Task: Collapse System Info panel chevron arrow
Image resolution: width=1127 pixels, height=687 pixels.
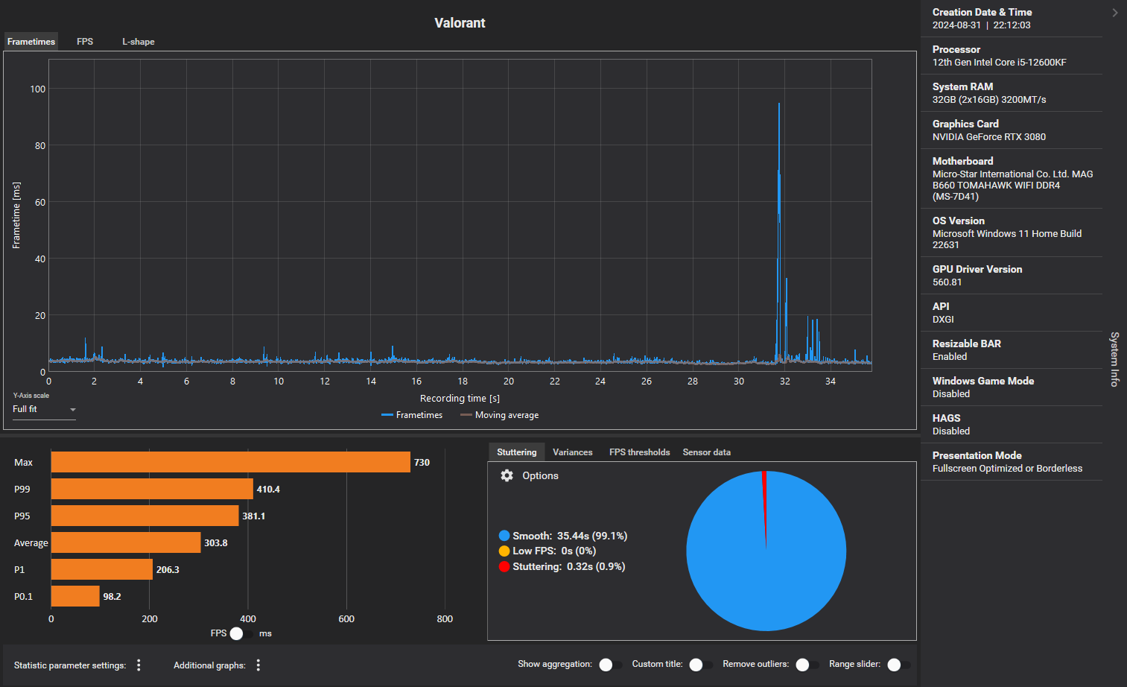Action: point(1114,13)
